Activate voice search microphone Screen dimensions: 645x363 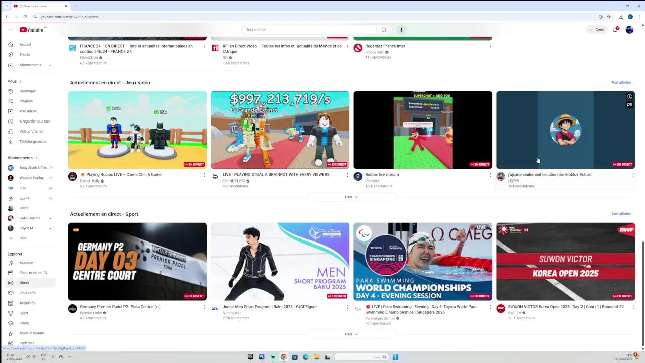coord(401,30)
